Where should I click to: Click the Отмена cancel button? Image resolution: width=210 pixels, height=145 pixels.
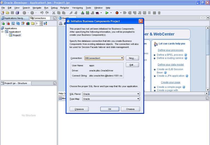(x=130, y=109)
